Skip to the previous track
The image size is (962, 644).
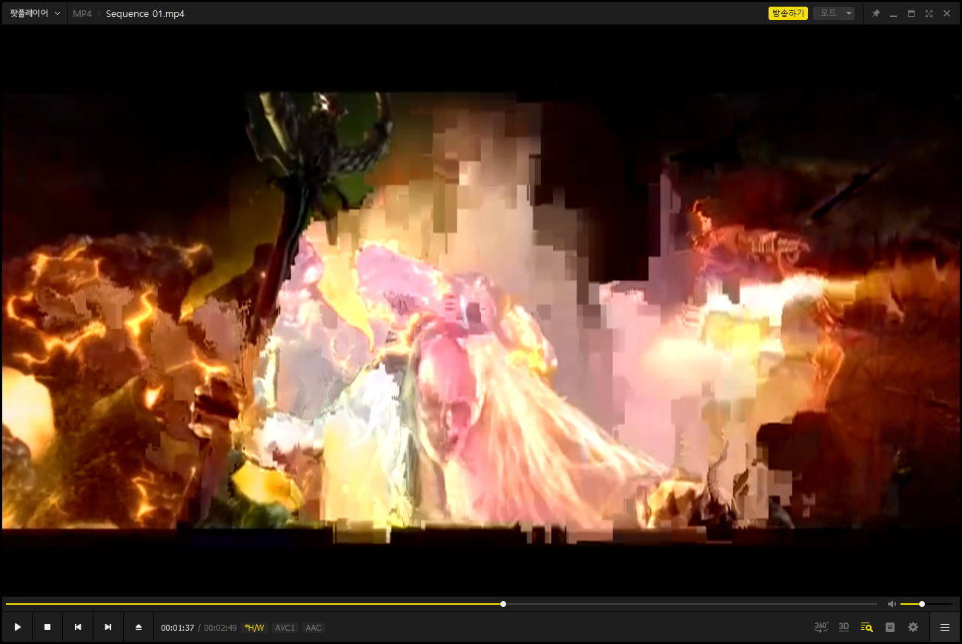(x=78, y=627)
